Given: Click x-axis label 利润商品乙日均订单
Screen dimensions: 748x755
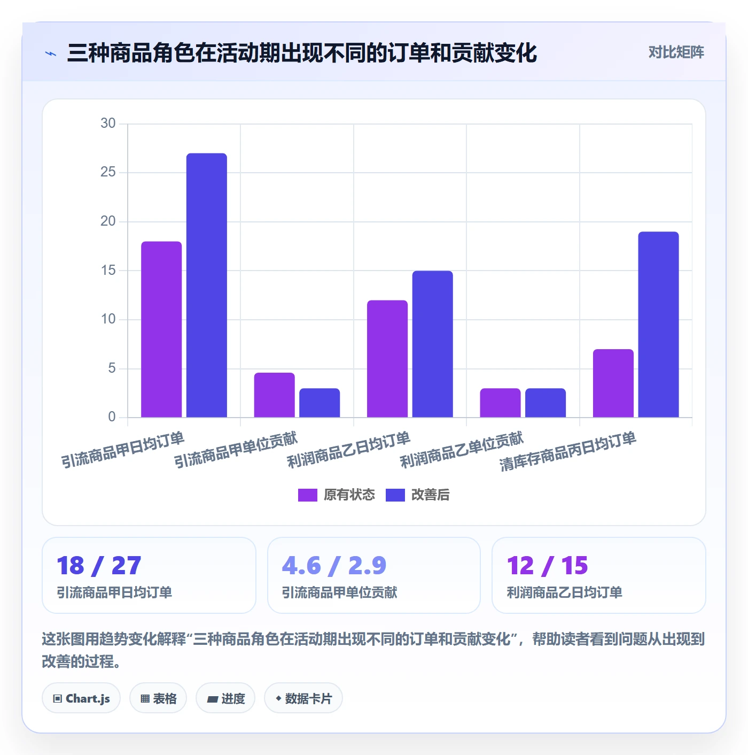Looking at the screenshot, I should click(x=349, y=450).
